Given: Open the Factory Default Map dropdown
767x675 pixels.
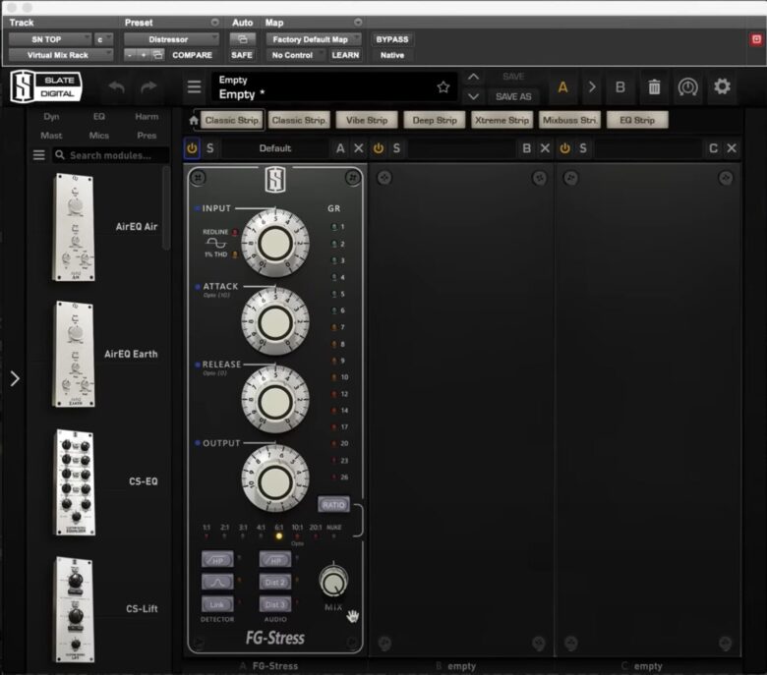Looking at the screenshot, I should pos(314,39).
